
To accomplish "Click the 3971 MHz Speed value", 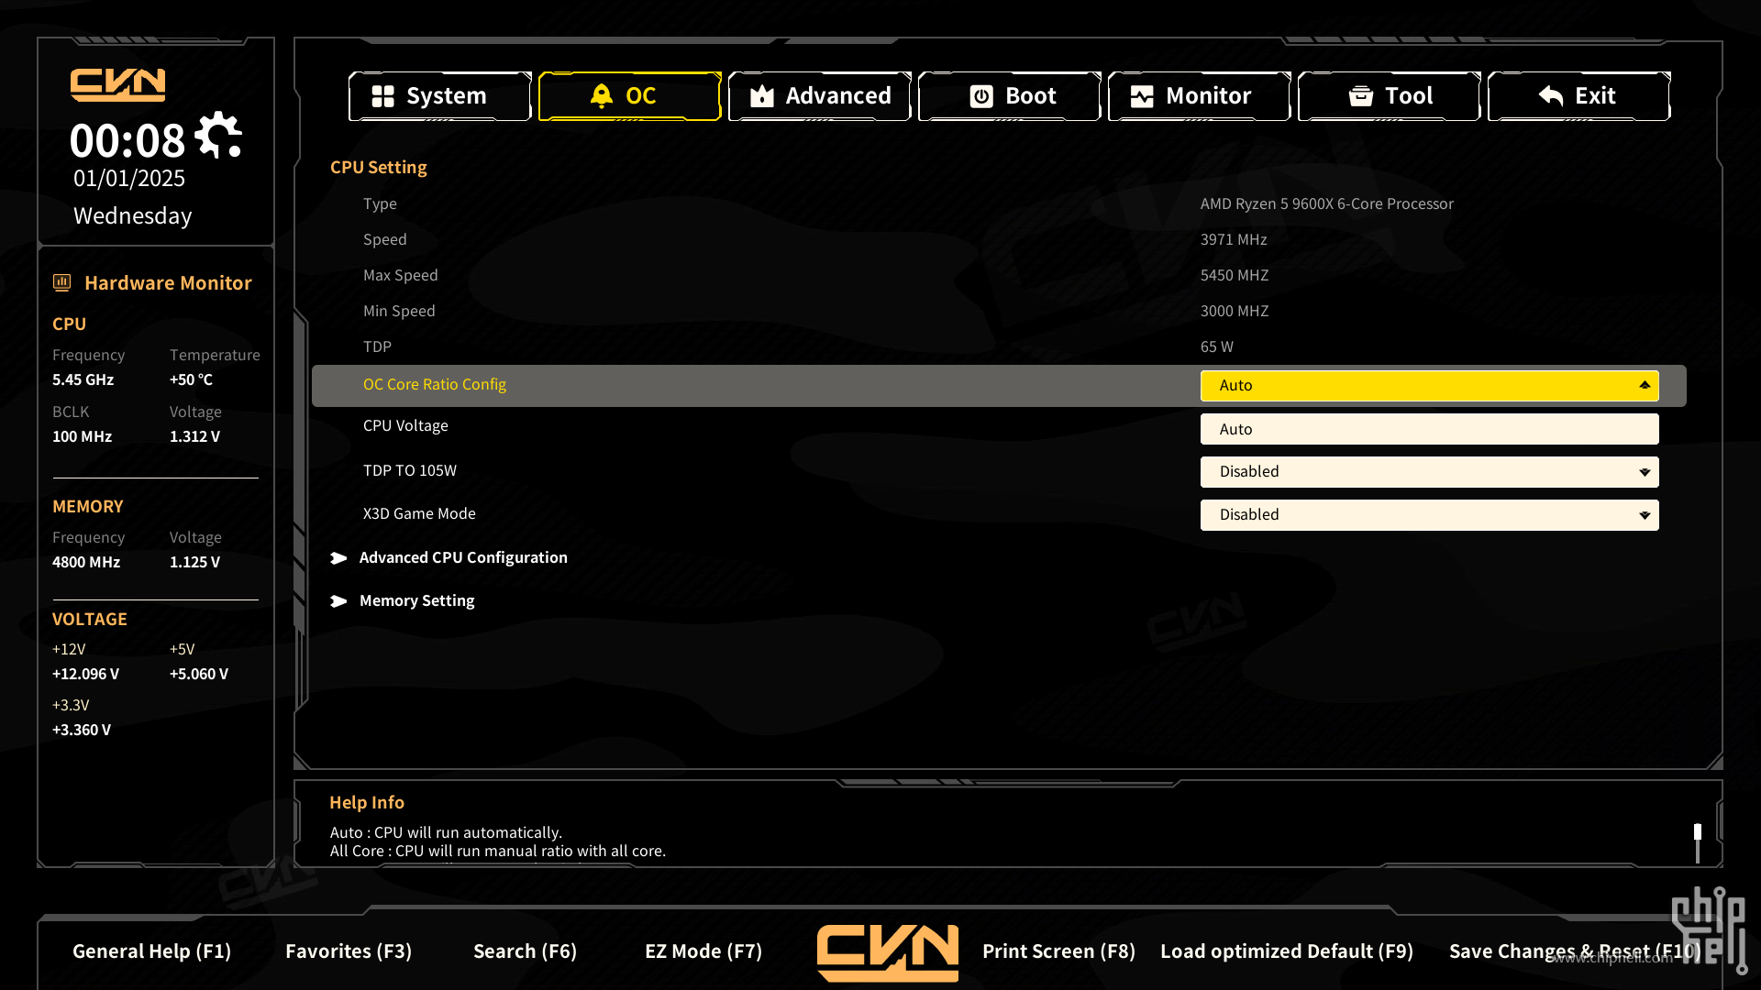I will [x=1234, y=240].
